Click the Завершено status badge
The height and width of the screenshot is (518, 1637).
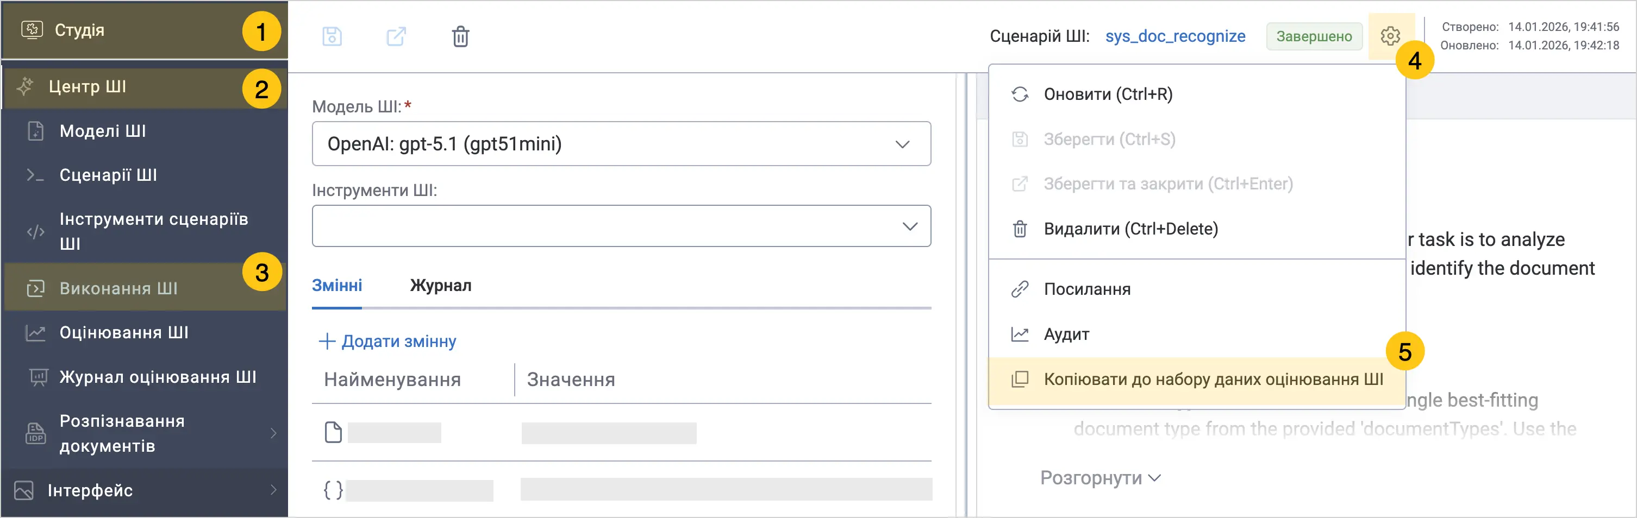point(1314,36)
